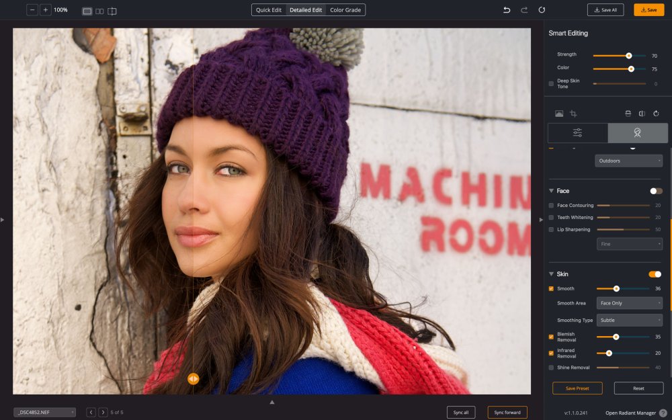Enable the Lip Sharpening checkbox
The image size is (672, 420).
pos(551,230)
